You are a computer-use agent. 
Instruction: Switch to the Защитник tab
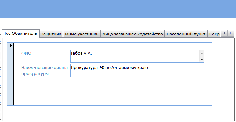tap(51, 34)
